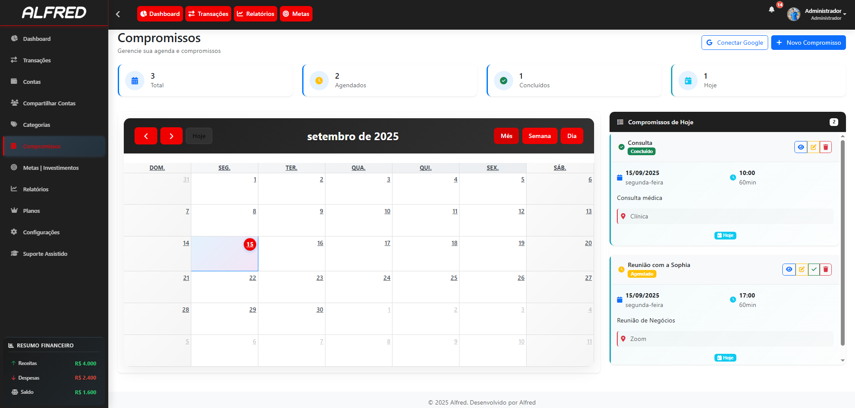Switch calendar to Semana view
Viewport: 855px width, 408px height.
[x=539, y=136]
